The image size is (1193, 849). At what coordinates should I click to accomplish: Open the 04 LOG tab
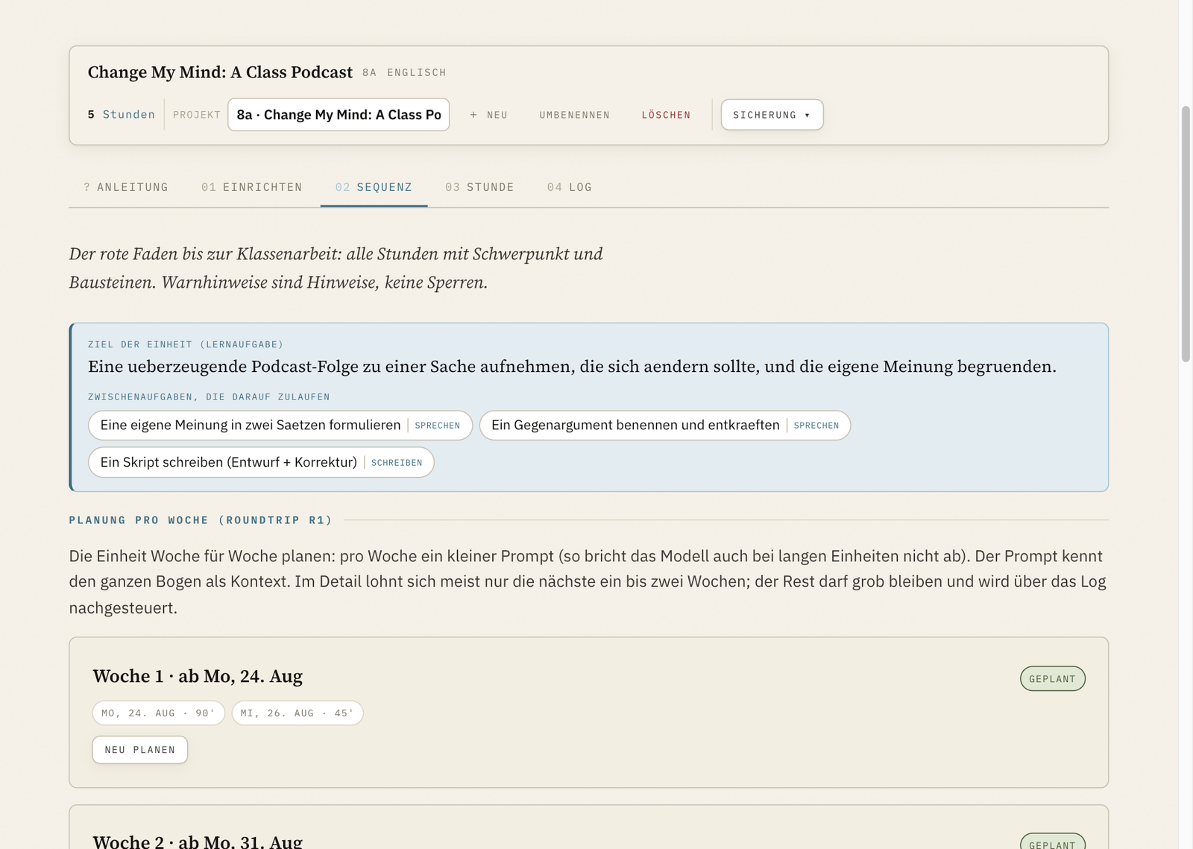(570, 187)
